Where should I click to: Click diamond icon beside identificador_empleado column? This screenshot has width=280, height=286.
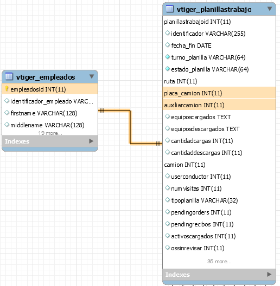7,101
